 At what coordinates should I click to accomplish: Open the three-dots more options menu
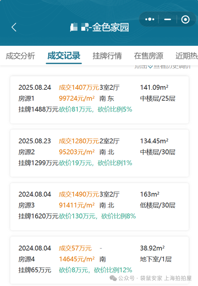(x=149, y=19)
